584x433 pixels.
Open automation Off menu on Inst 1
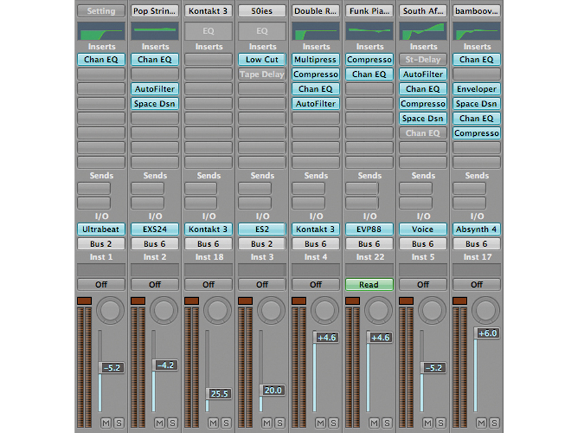coord(101,284)
